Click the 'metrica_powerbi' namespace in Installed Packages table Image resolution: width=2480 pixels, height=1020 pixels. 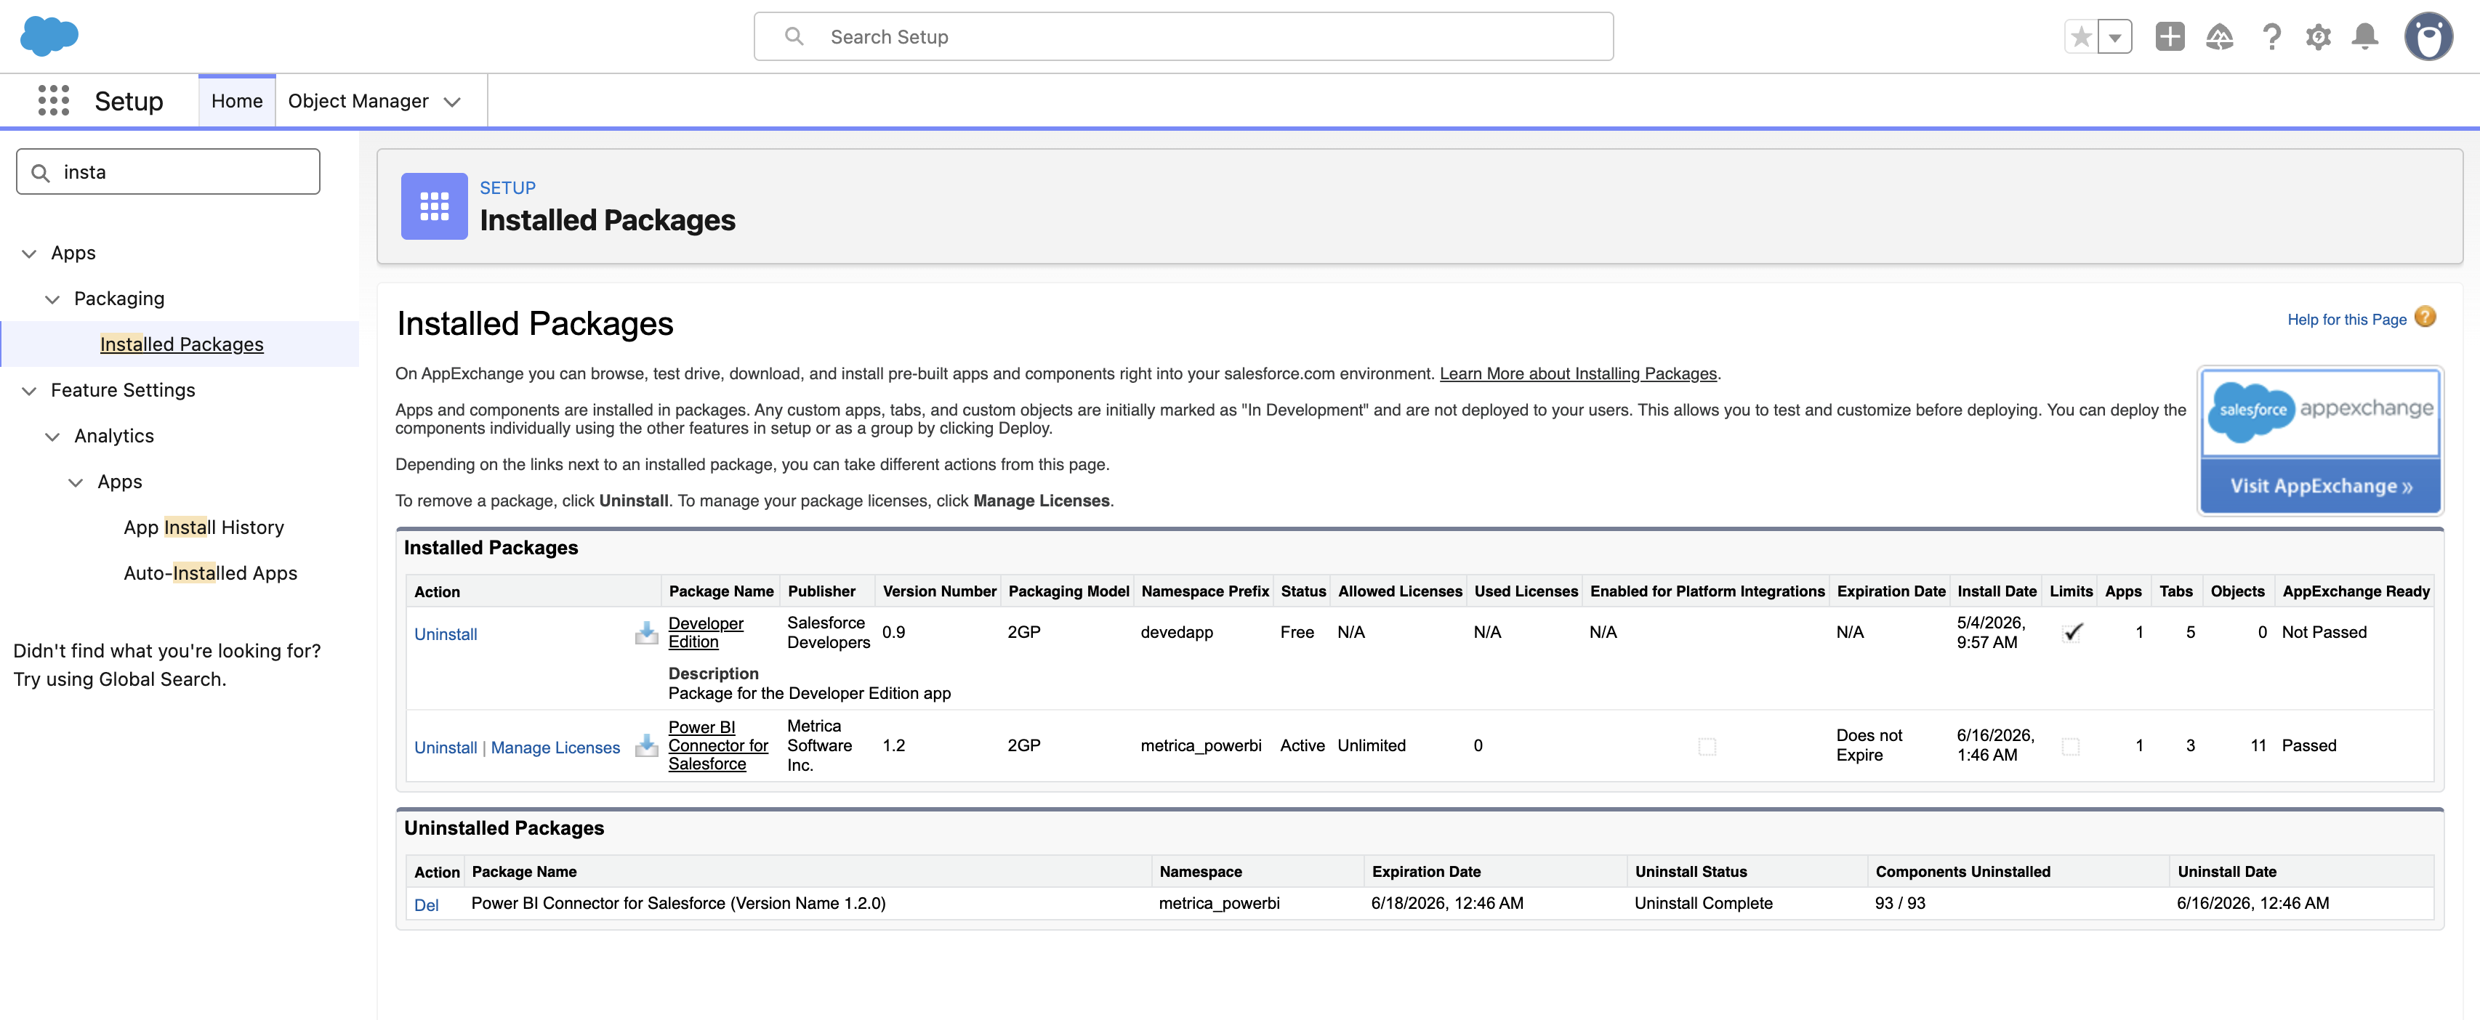click(x=1201, y=746)
